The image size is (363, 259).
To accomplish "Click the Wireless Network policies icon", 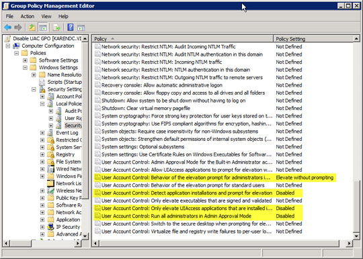I will click(x=50, y=191).
